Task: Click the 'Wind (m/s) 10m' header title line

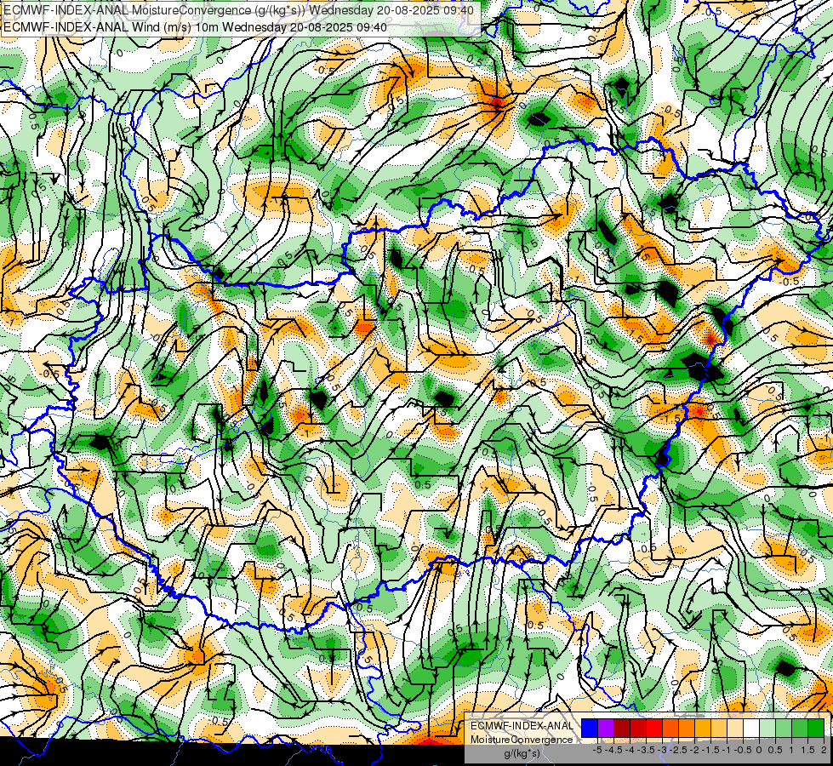Action: tap(195, 27)
